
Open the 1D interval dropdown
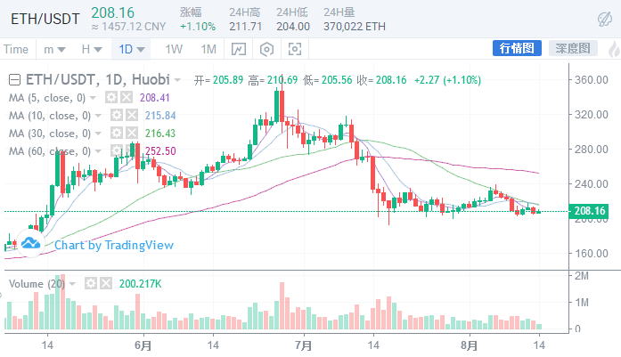[x=132, y=49]
